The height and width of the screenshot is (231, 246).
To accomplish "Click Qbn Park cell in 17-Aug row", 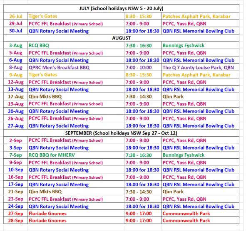I will (x=200, y=96).
